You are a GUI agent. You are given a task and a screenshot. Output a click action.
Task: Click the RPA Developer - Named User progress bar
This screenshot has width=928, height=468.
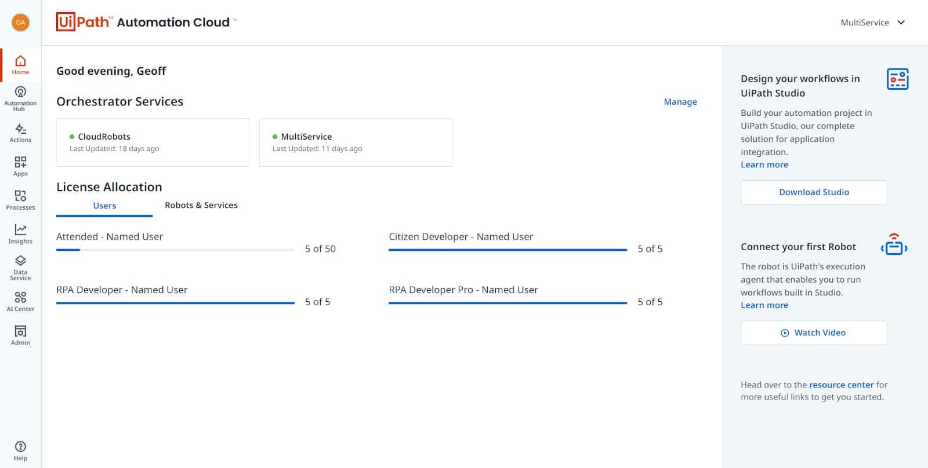pos(175,303)
